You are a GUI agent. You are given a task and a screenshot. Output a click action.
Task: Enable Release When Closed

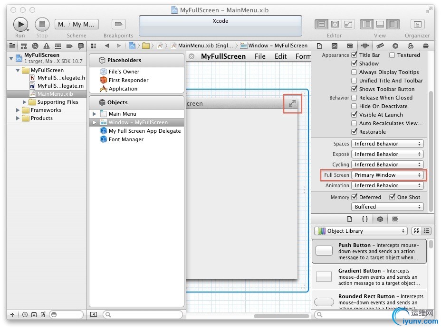(x=355, y=98)
